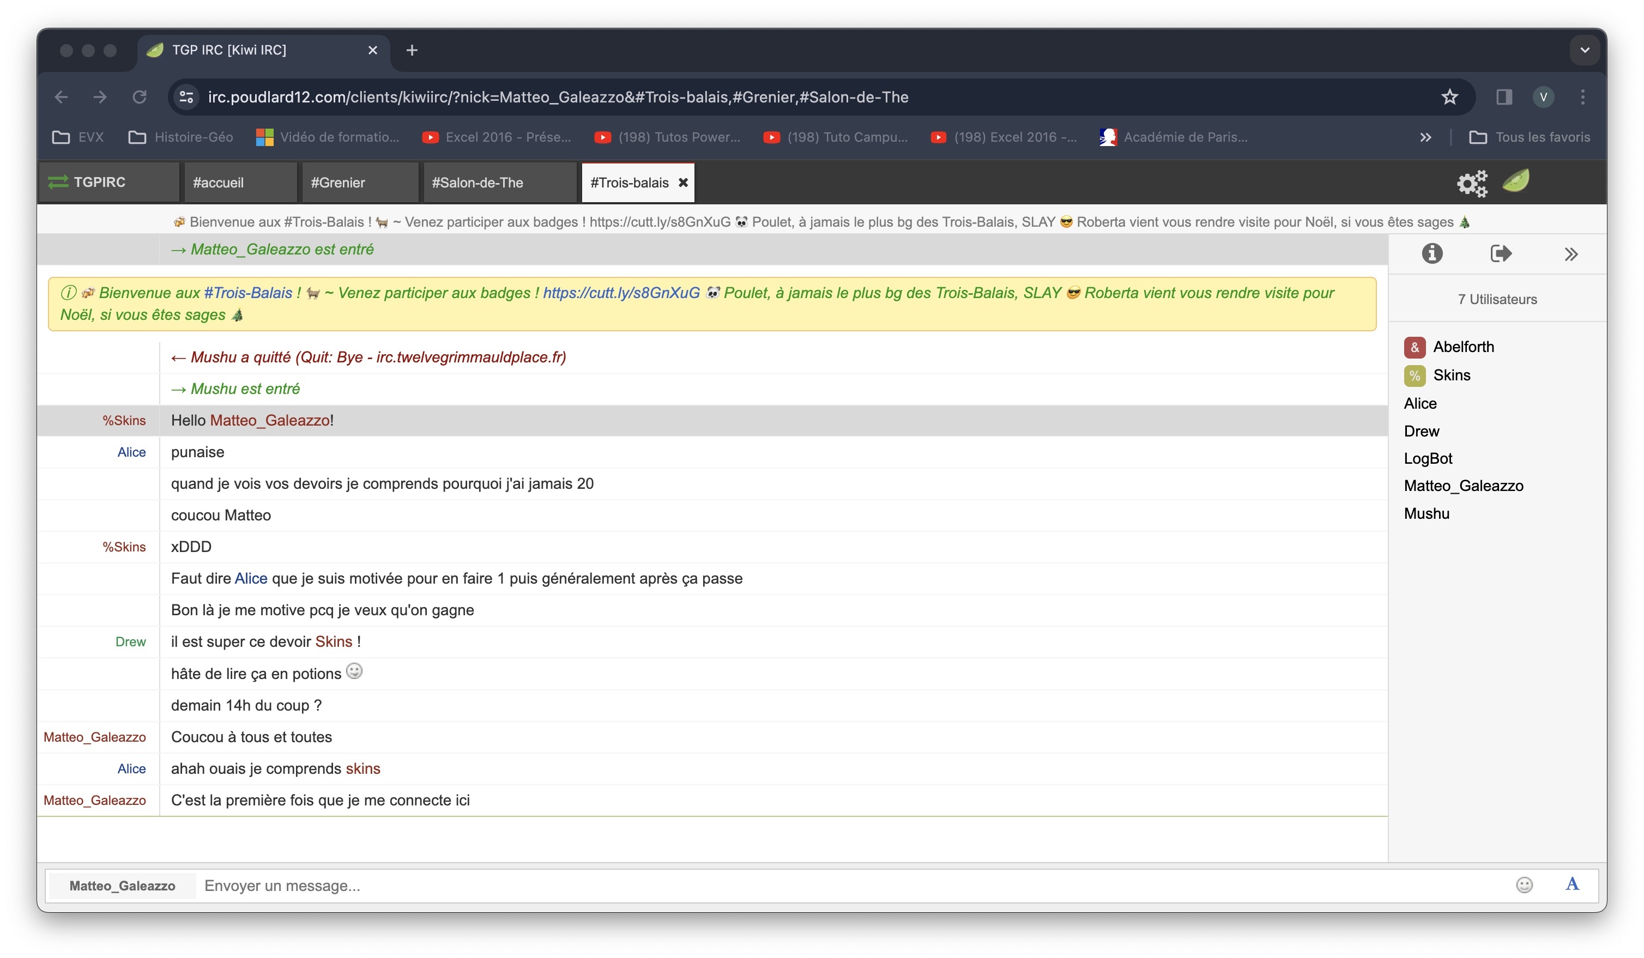Close the #Trois-balais channel tab
Screen dimensions: 1644x958
coord(683,183)
